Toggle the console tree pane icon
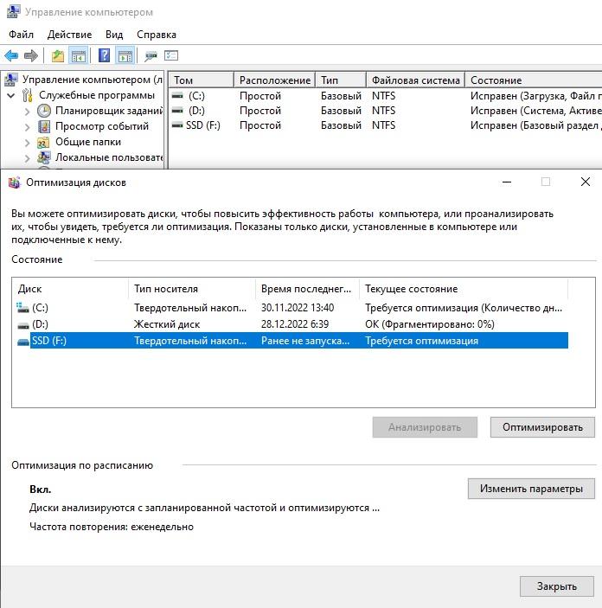The height and width of the screenshot is (608, 602). [x=79, y=56]
